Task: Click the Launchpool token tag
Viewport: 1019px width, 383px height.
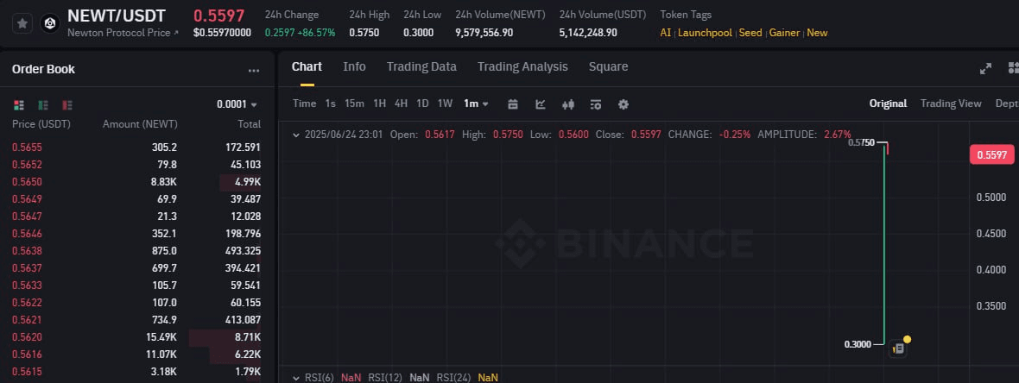Action: point(705,33)
